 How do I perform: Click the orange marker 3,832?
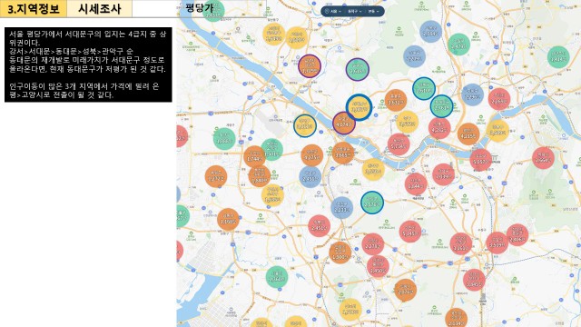(396, 101)
